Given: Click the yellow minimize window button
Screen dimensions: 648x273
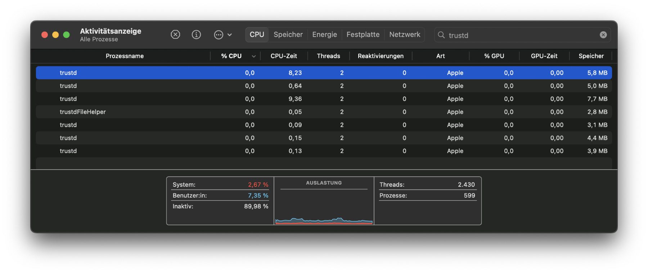Looking at the screenshot, I should coord(55,35).
